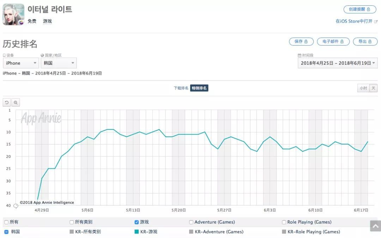Toggle the 韩国 country collapse icon
This screenshot has height=238, width=381.
tap(6, 232)
